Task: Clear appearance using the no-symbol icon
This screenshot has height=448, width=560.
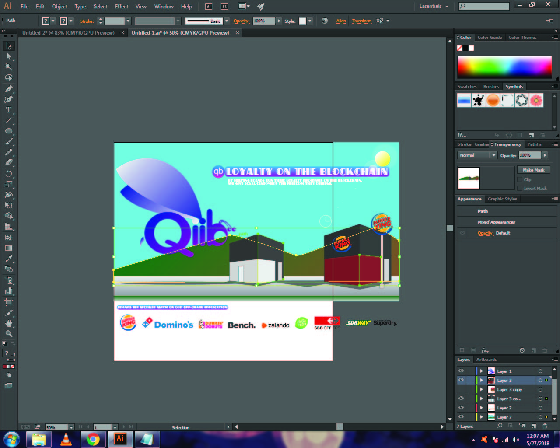Action: (522, 350)
